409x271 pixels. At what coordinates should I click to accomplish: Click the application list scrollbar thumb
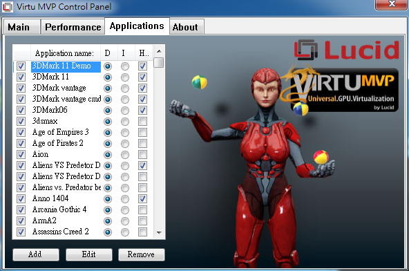[x=159, y=63]
